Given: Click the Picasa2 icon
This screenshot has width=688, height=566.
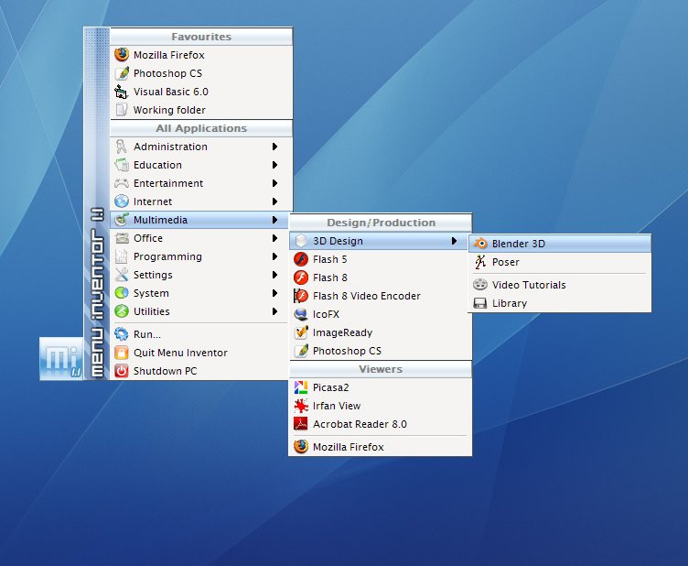Looking at the screenshot, I should pyautogui.click(x=301, y=387).
